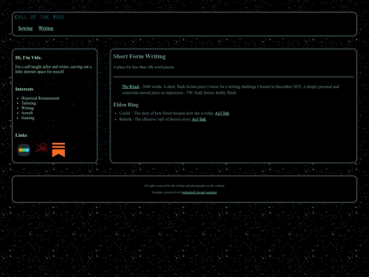369x277 pixels.
Task: Click the All rights reserved footer text
Action: (x=184, y=186)
